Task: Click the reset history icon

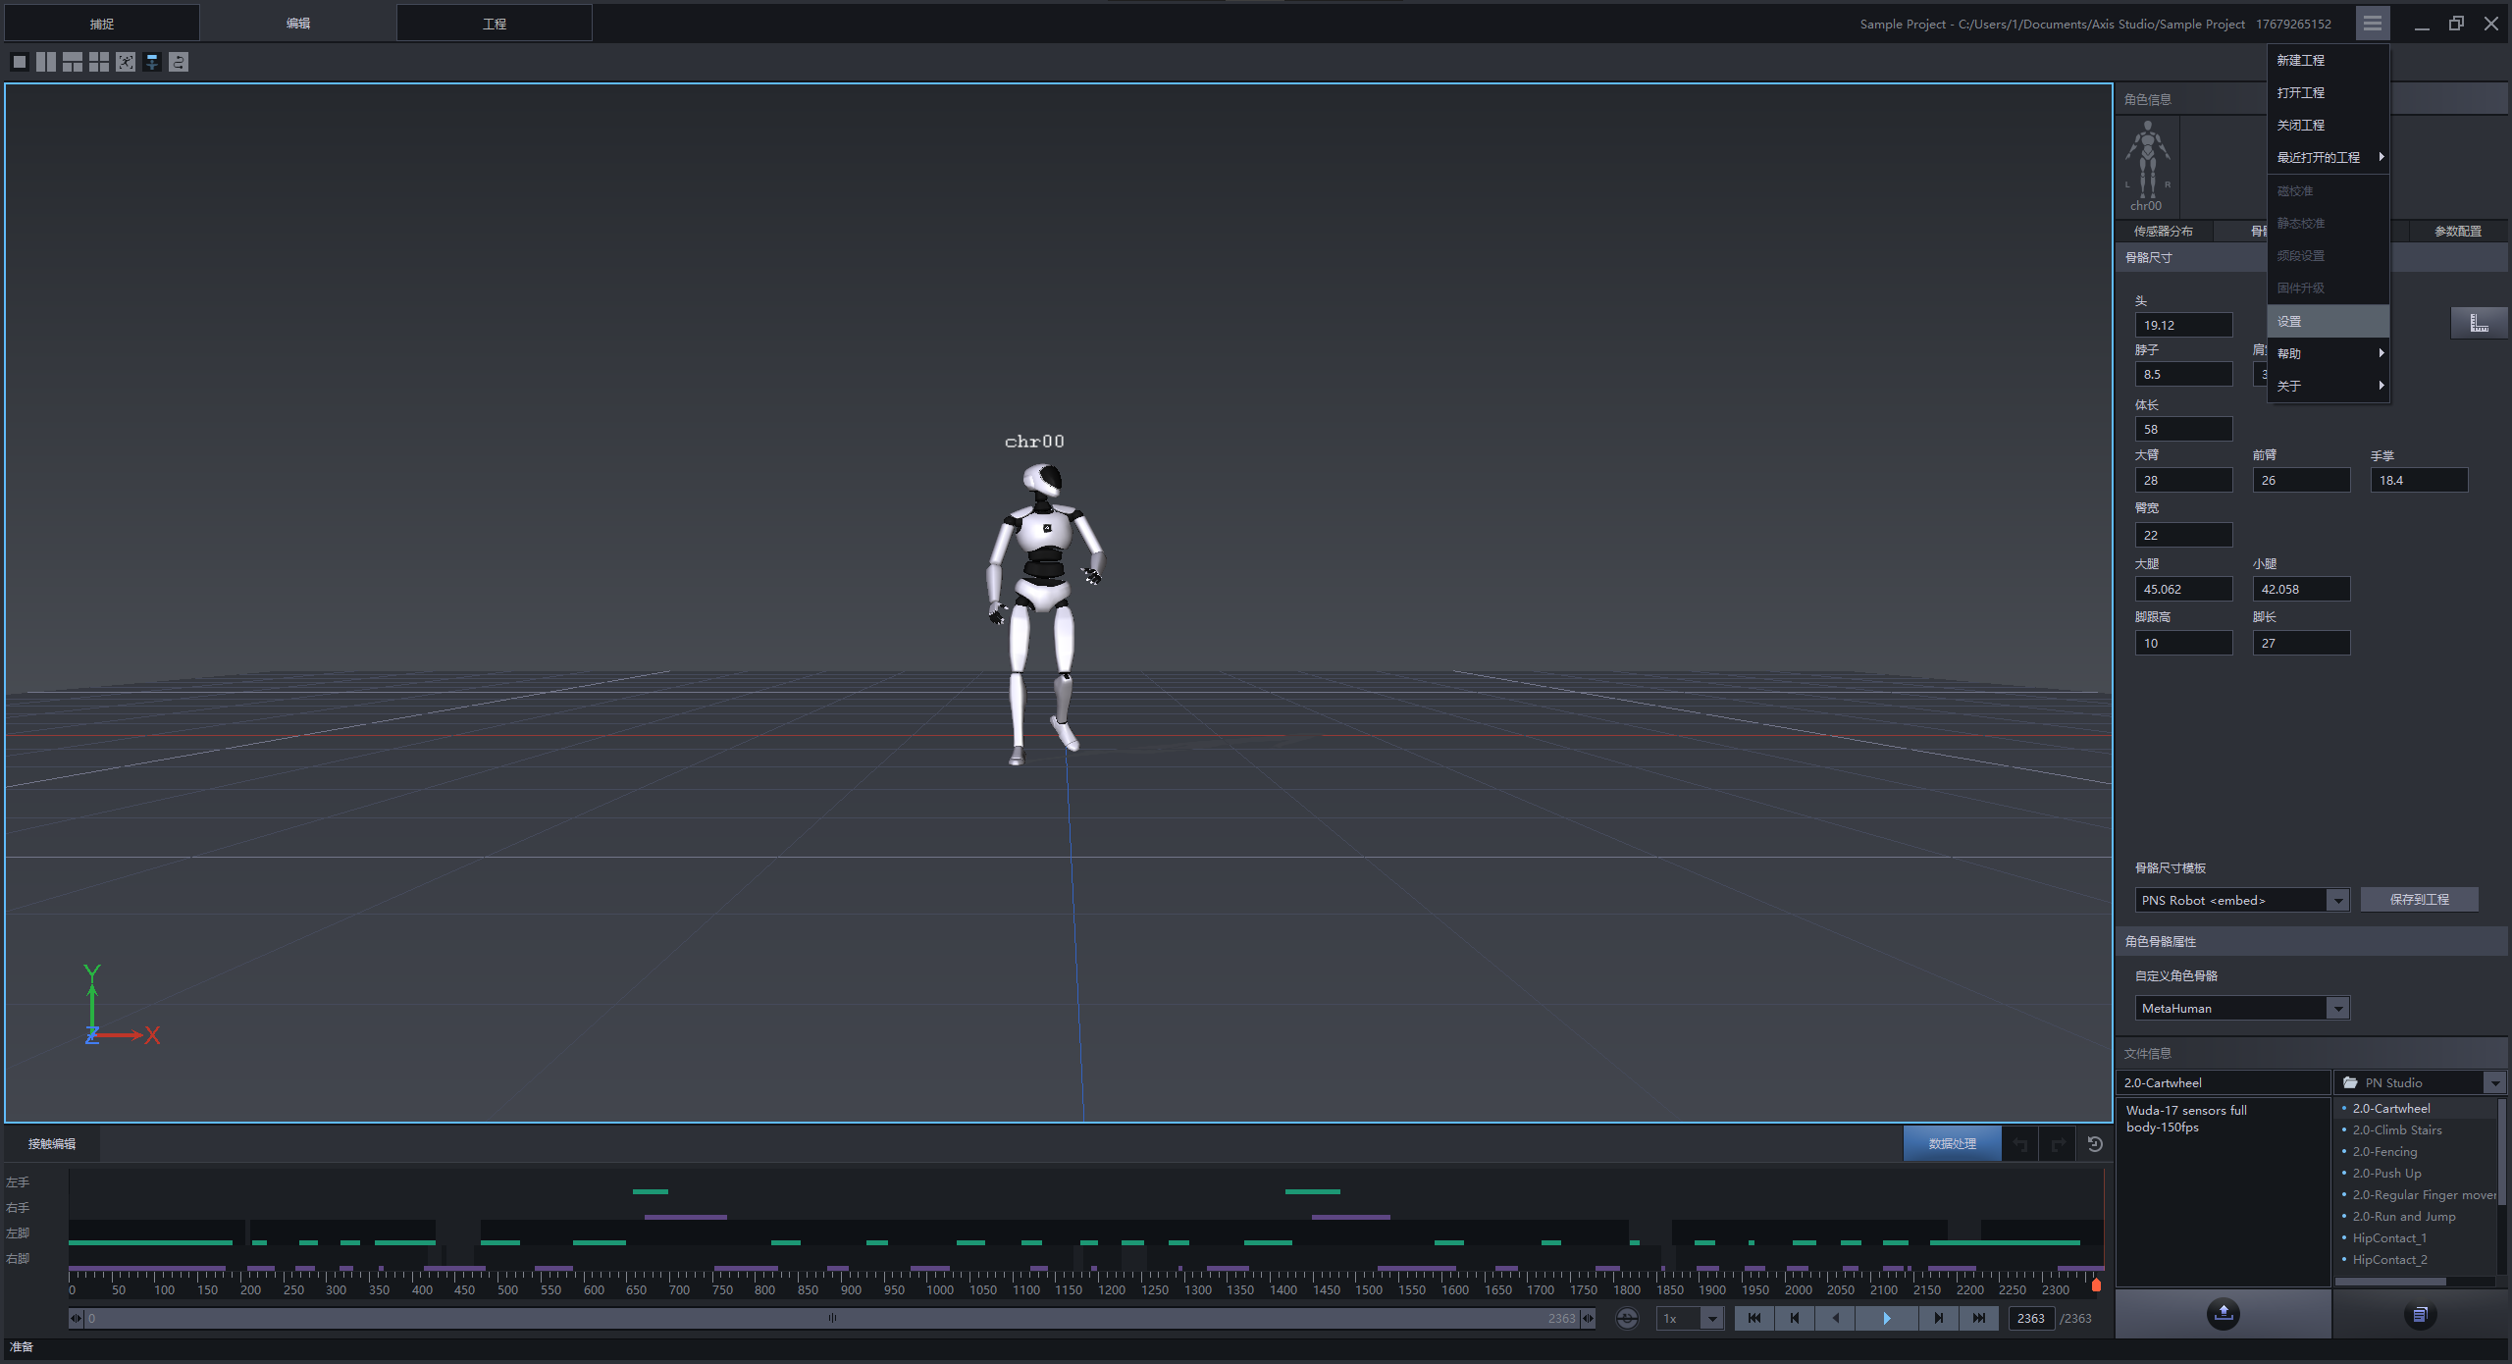Action: click(2095, 1144)
